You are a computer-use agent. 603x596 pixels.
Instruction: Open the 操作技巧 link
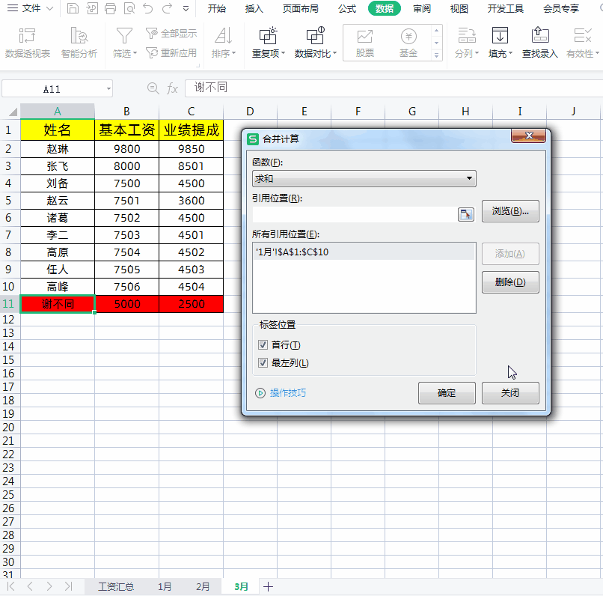click(288, 393)
